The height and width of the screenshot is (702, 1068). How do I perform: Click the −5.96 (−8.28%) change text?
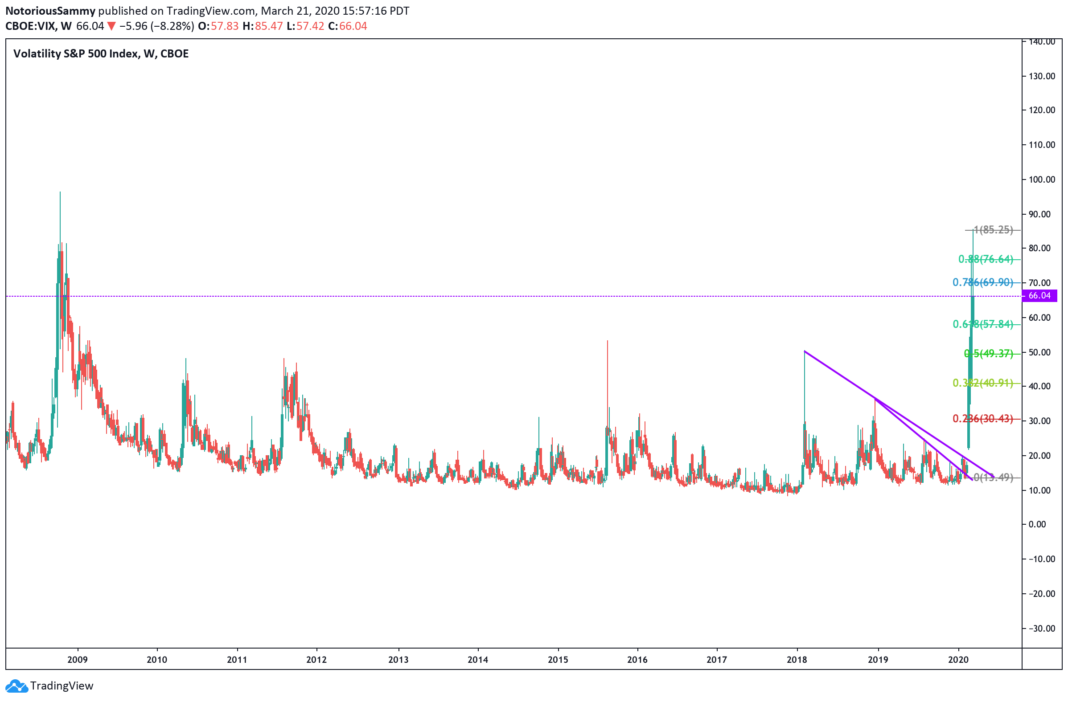[x=156, y=26]
